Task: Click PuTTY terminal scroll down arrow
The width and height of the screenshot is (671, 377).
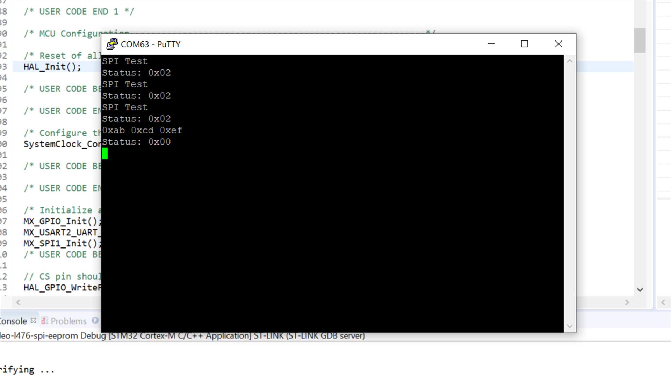Action: point(570,326)
